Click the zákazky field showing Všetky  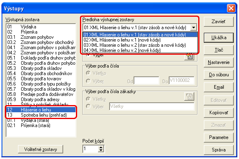coord(152,106)
